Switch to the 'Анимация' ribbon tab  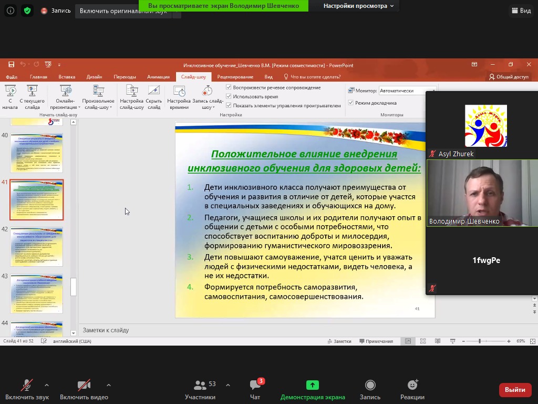click(x=158, y=77)
